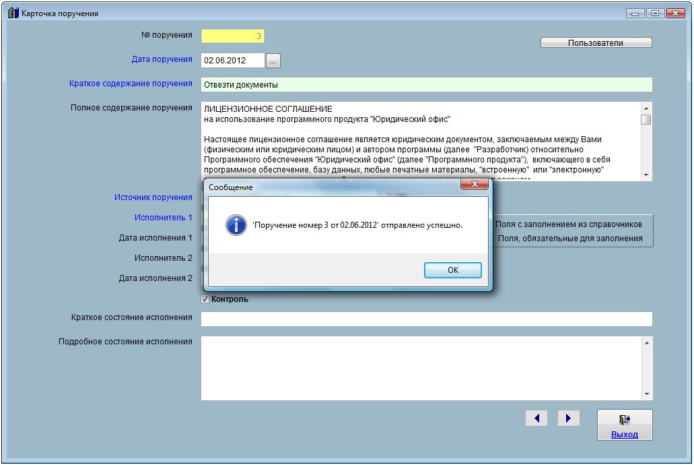The height and width of the screenshot is (465, 694).
Task: Down arrow of Подробное состояние scrollbar
Action: 647,394
